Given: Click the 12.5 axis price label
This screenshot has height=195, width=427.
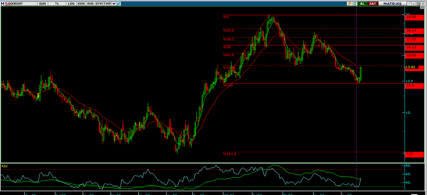Looking at the screenshot, I should tap(409, 81).
